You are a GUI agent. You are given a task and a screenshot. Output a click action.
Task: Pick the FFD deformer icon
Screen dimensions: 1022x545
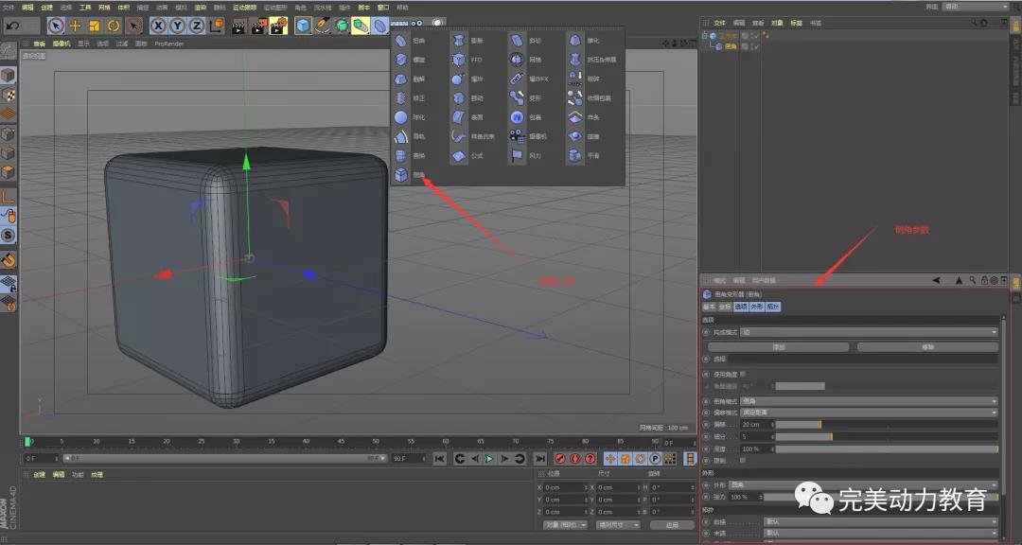(x=459, y=60)
